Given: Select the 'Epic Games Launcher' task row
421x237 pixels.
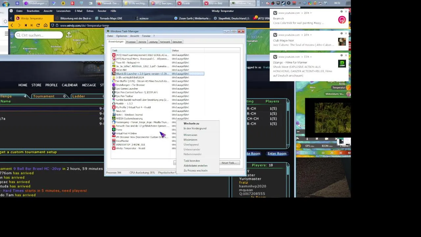Looking at the screenshot, I should [158, 89].
